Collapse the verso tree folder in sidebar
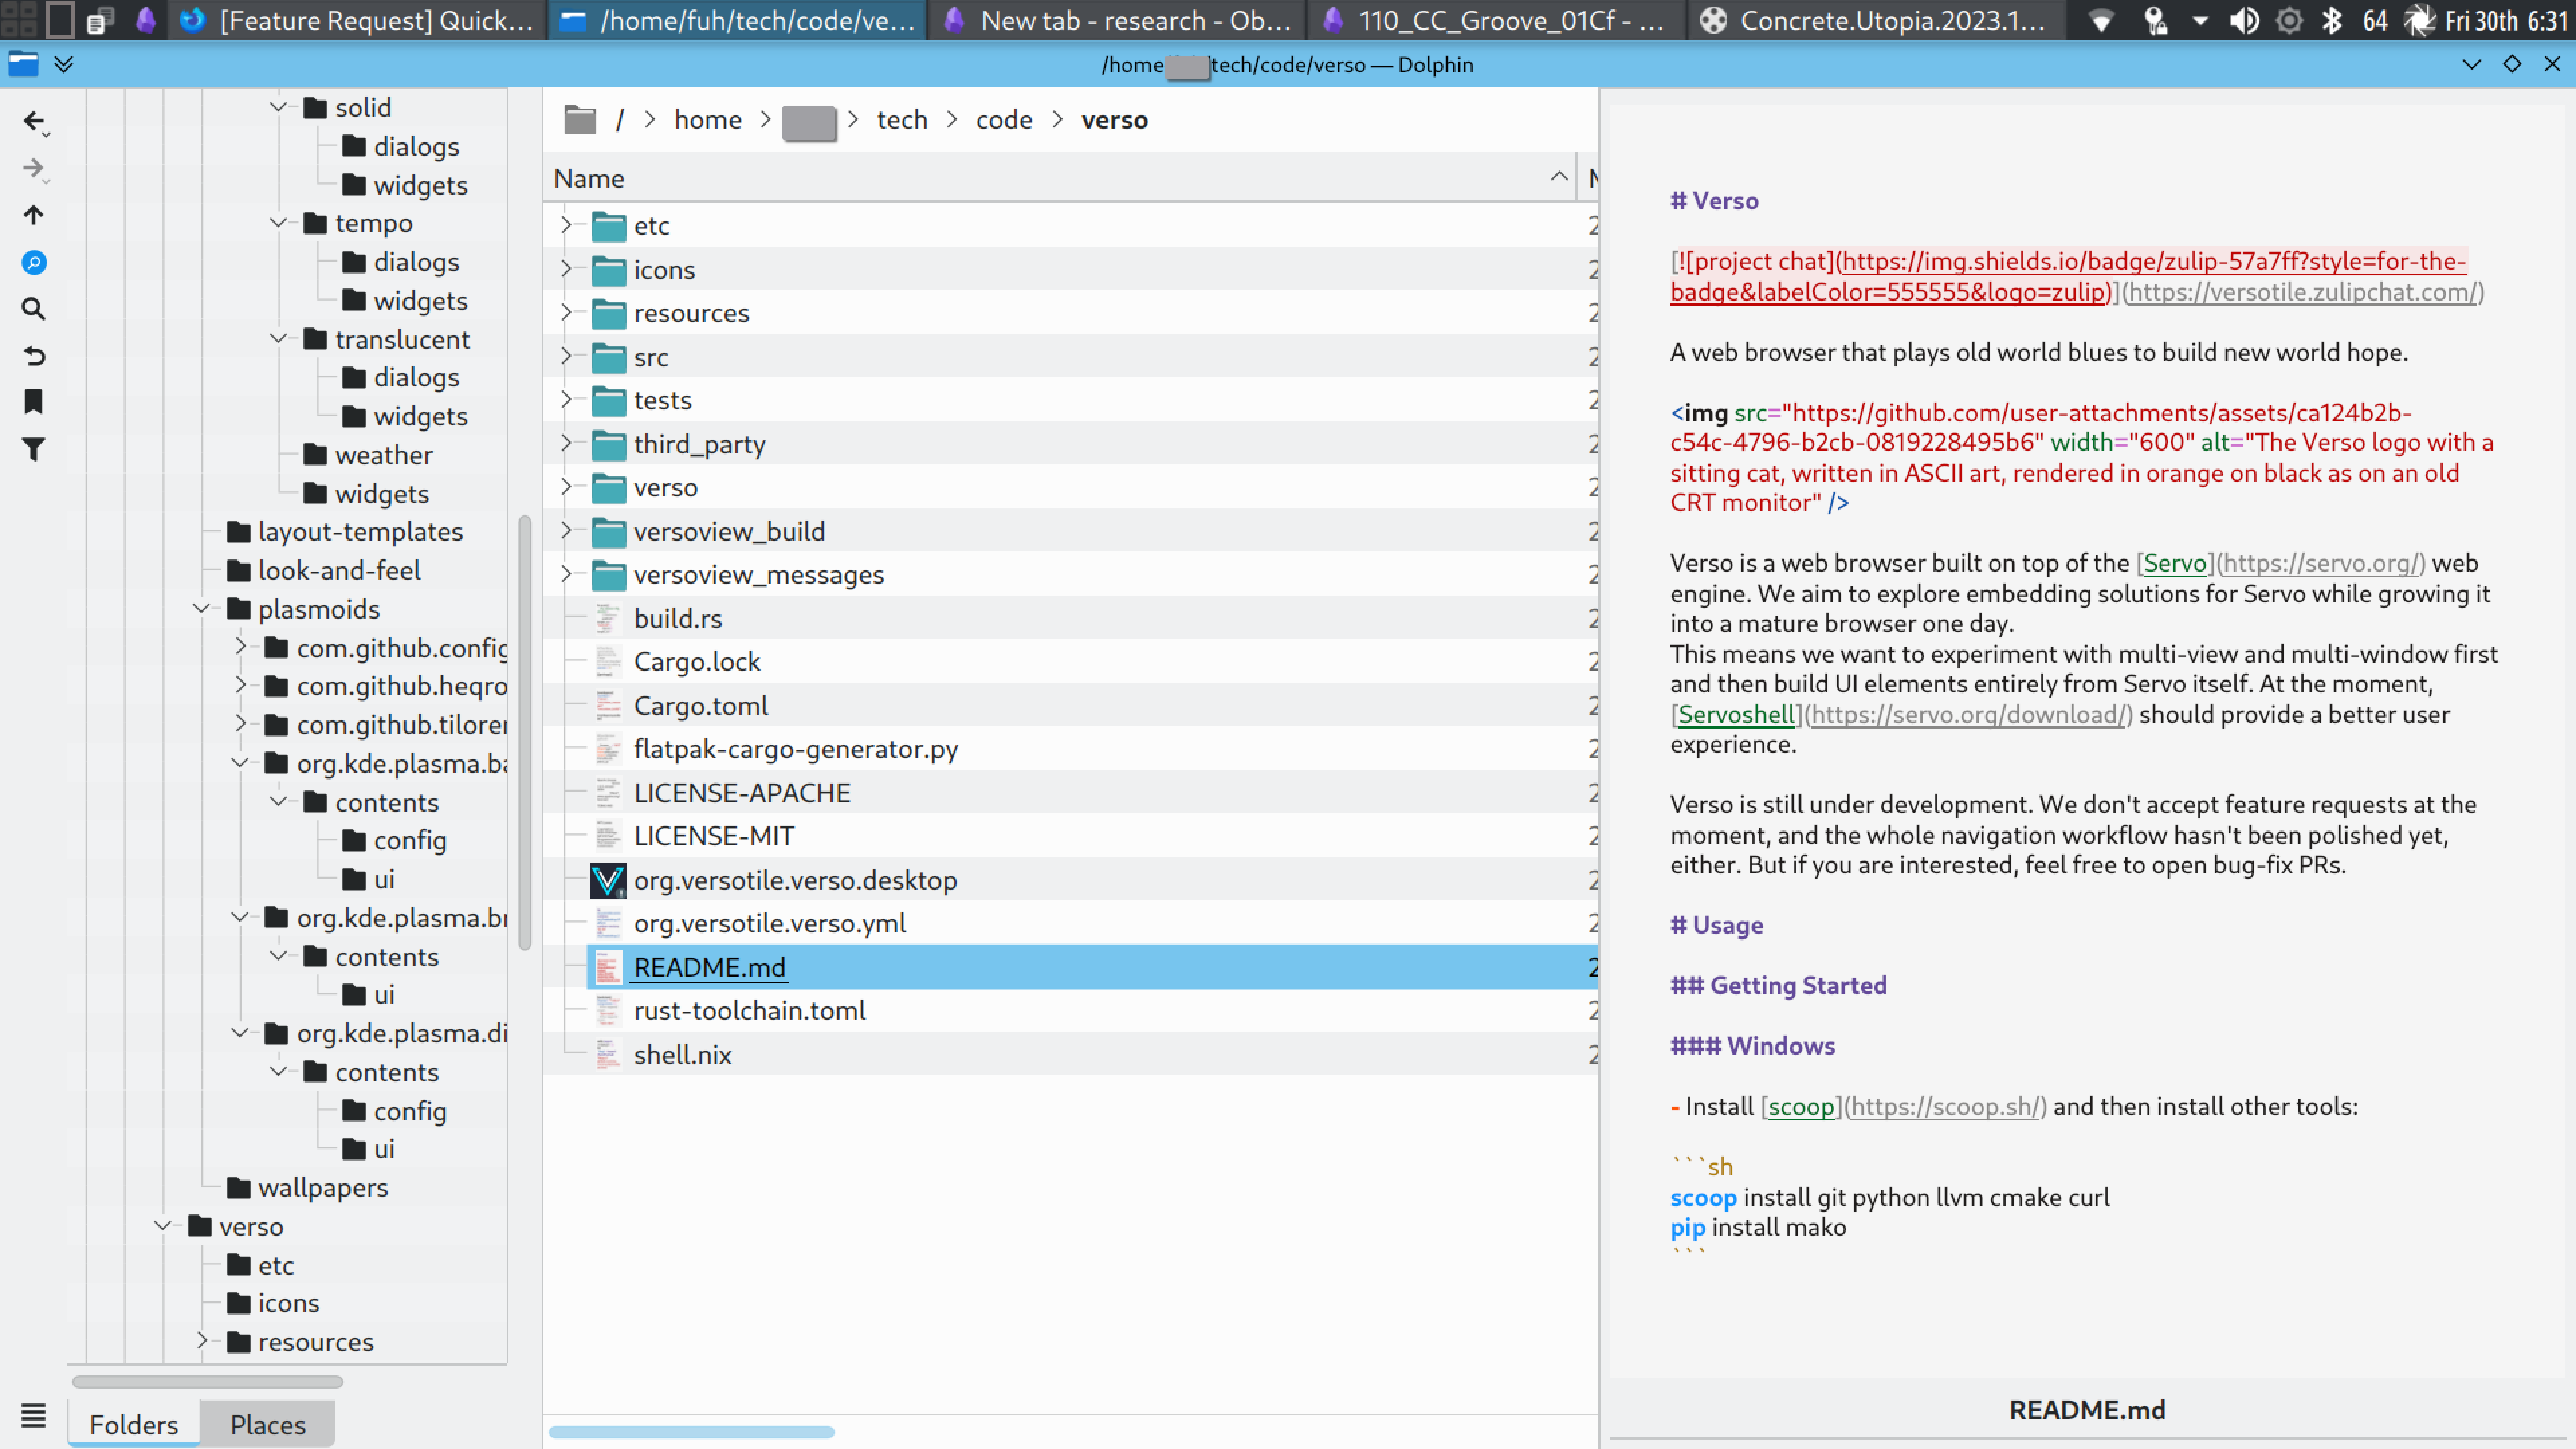2576x1449 pixels. [x=162, y=1225]
